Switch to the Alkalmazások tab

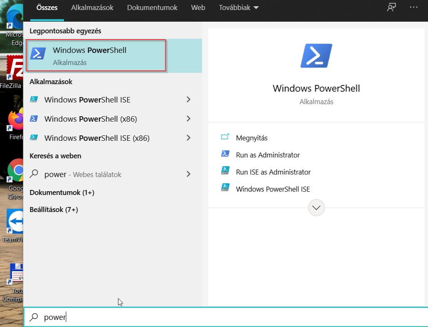[92, 7]
